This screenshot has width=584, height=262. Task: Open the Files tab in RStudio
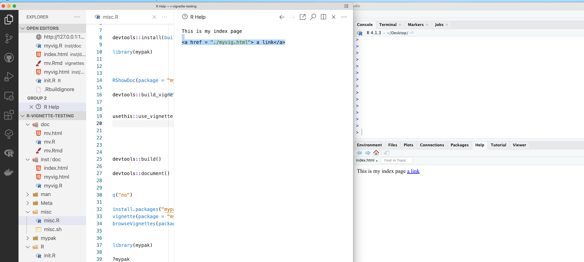tap(393, 145)
